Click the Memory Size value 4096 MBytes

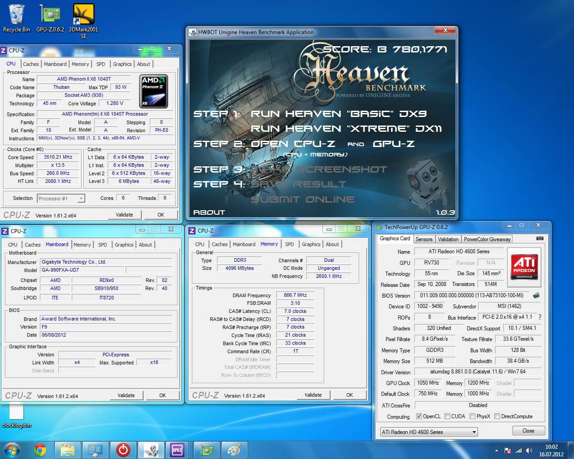240,268
